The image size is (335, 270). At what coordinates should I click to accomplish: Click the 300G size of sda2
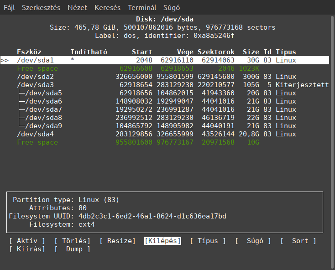pos(251,77)
